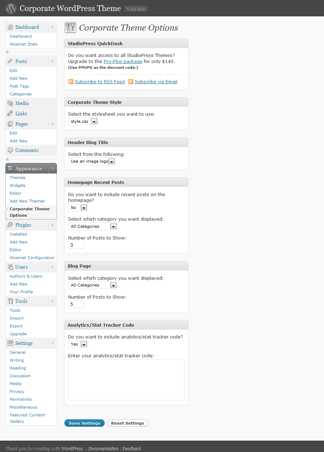
Task: Click the Plugins plug icon
Action: coord(10,225)
